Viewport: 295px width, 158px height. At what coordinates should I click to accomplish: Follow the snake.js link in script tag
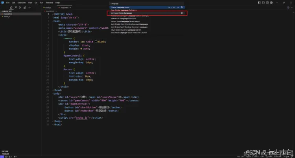click(82, 118)
